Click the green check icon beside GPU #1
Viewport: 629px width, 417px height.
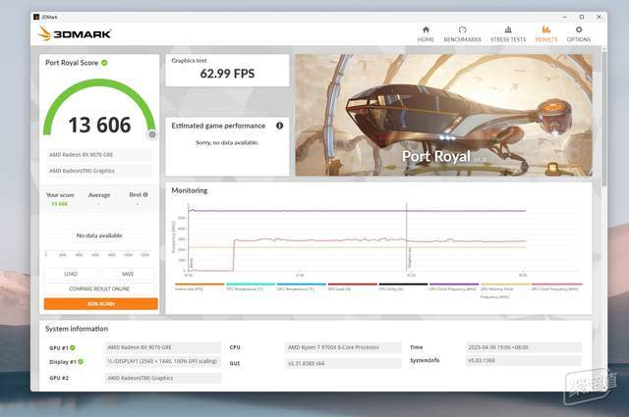coord(73,347)
